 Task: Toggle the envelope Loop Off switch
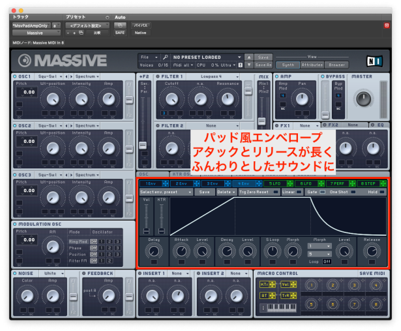327,260
